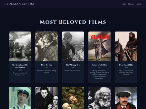Click the Epic TV series description
The width and height of the screenshot is (146, 109).
pyautogui.click(x=126, y=73)
